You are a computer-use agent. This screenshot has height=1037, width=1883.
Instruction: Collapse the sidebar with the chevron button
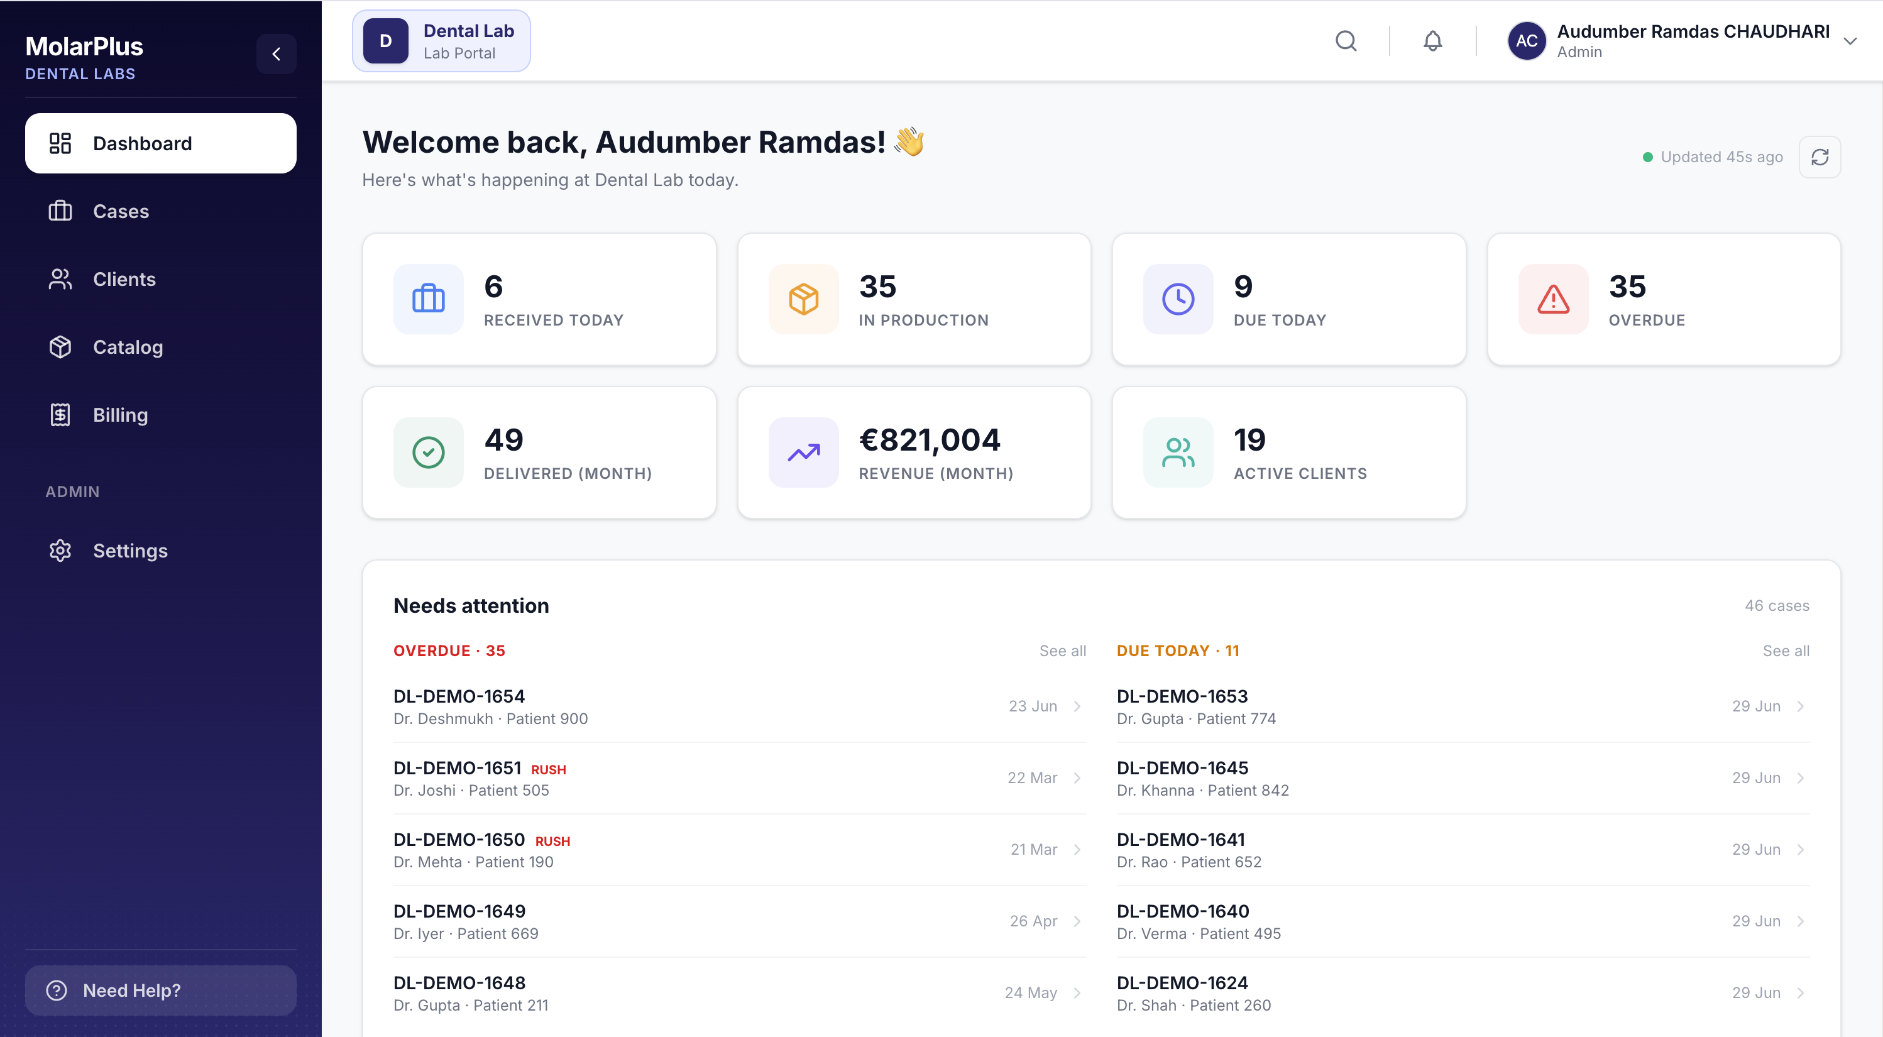(x=277, y=54)
